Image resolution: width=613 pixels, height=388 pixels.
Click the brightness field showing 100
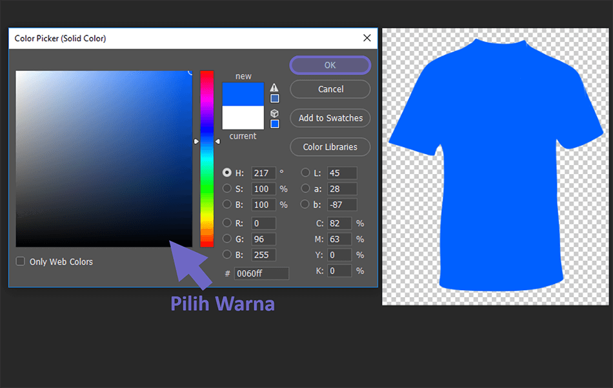263,204
